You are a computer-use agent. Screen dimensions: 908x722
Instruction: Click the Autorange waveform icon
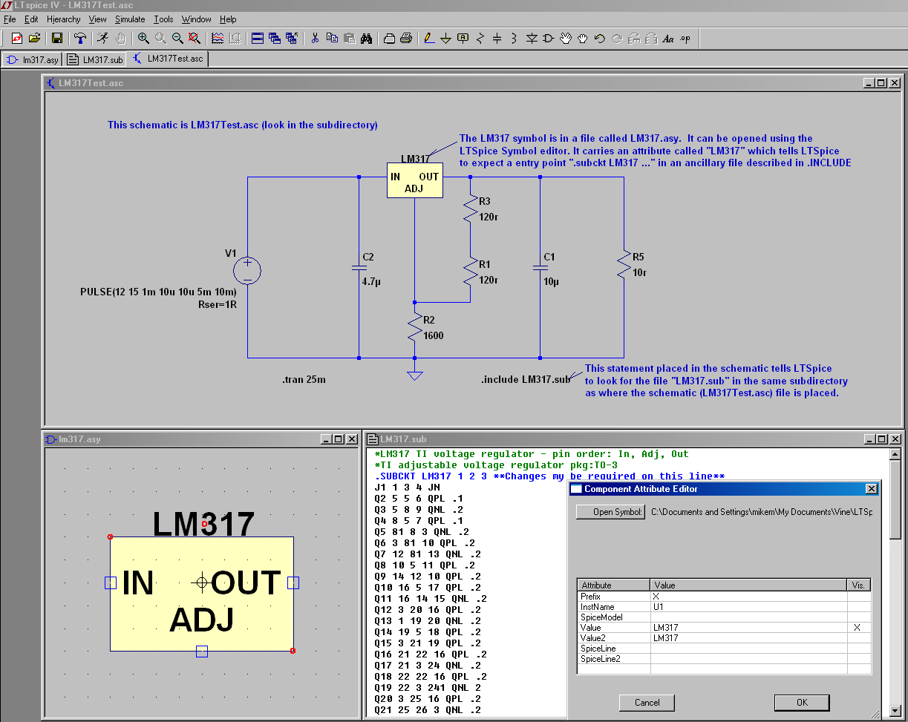tap(218, 39)
